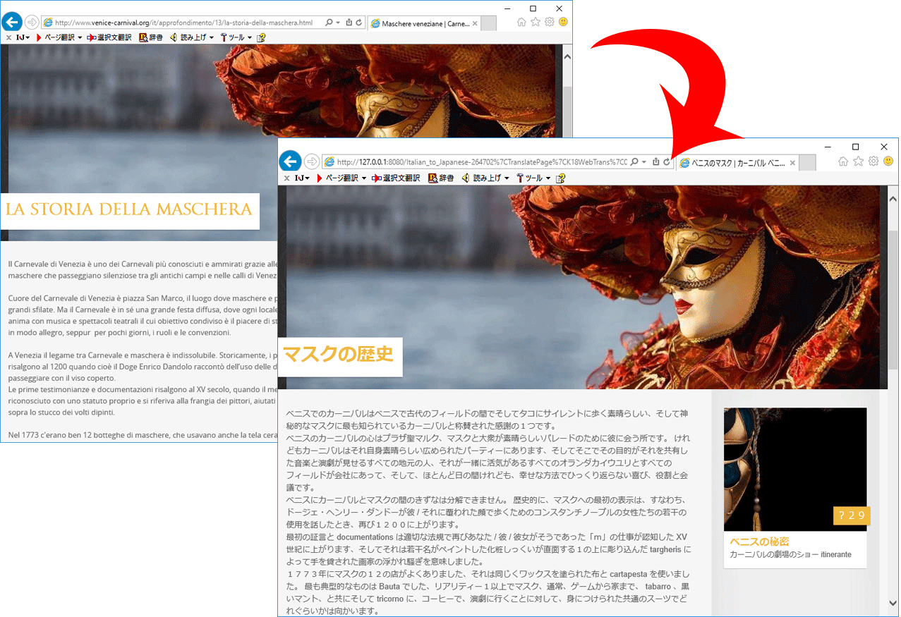Image resolution: width=901 pixels, height=617 pixels.
Task: Close the translation toolbar in the ベニスのマスク window
Action: point(286,178)
